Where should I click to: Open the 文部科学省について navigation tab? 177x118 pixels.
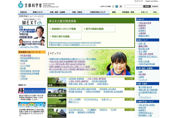[98, 12]
